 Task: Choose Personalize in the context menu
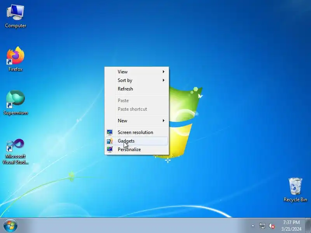point(137,150)
